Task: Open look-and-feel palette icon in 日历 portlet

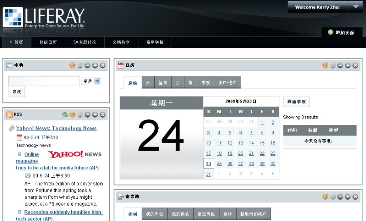Action: point(325,65)
